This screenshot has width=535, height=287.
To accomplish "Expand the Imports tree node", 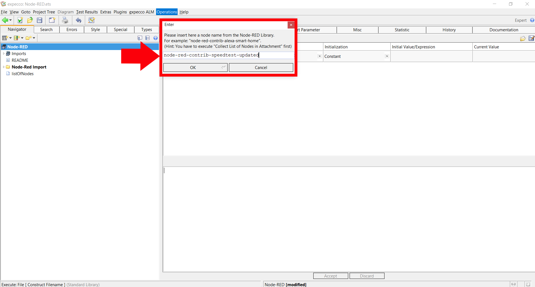I will click(x=3, y=54).
